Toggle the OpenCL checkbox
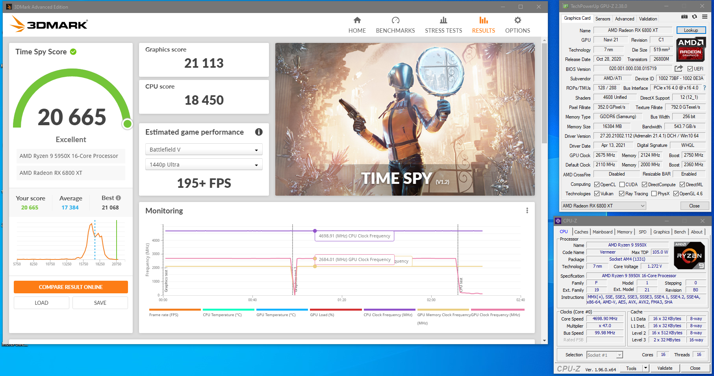This screenshot has height=376, width=714. pyautogui.click(x=597, y=185)
